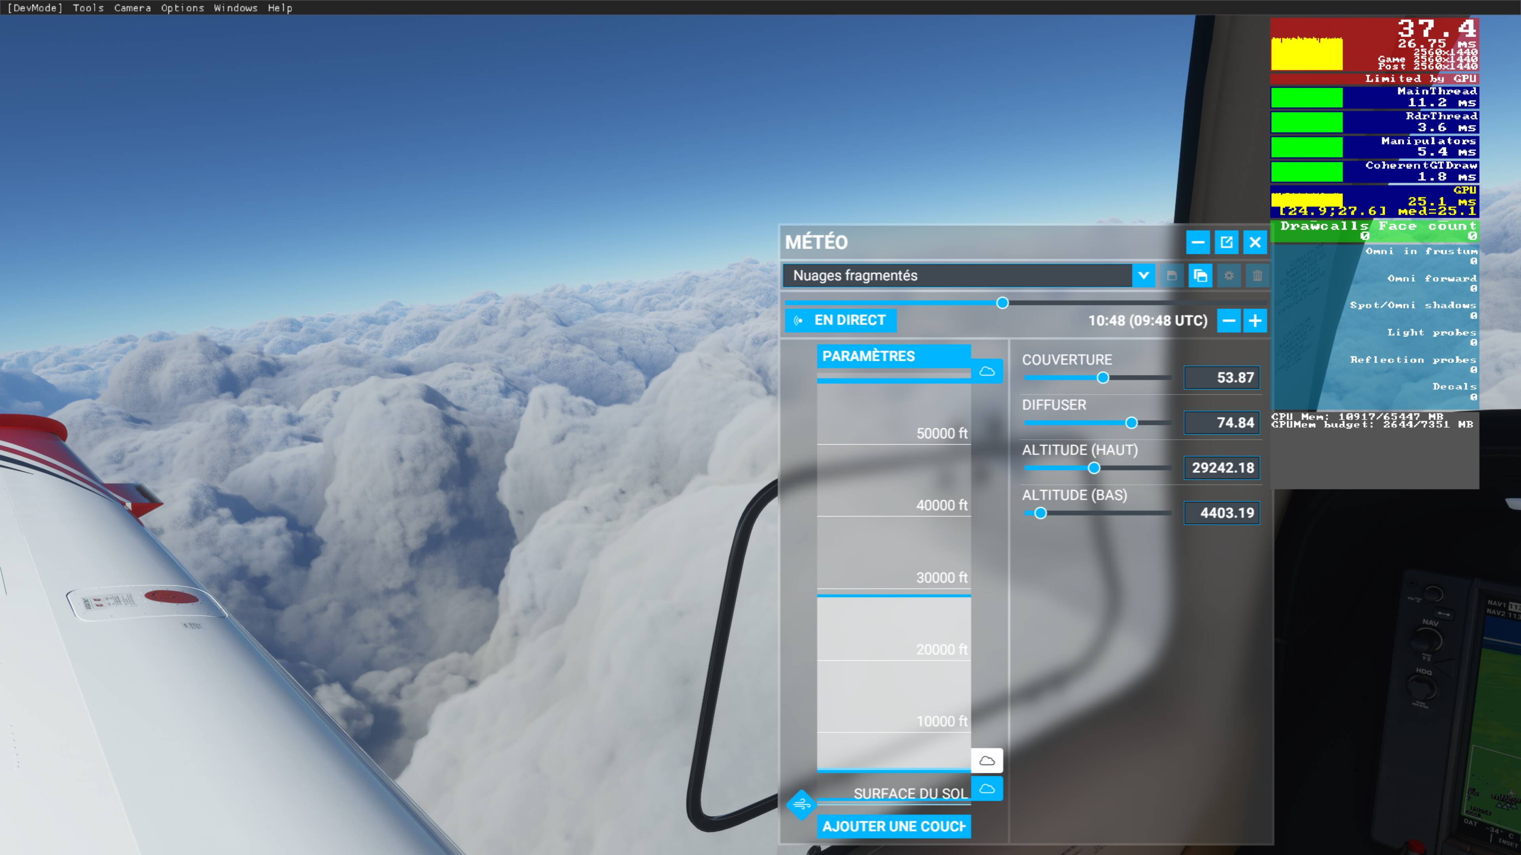Click the cloud icon beside the Paramètres slider
Screen dimensions: 1521x855
click(x=987, y=371)
